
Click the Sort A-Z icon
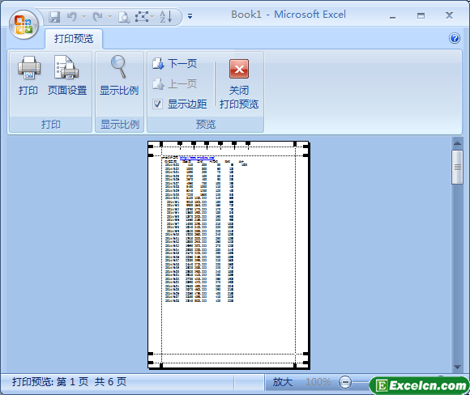[x=165, y=16]
